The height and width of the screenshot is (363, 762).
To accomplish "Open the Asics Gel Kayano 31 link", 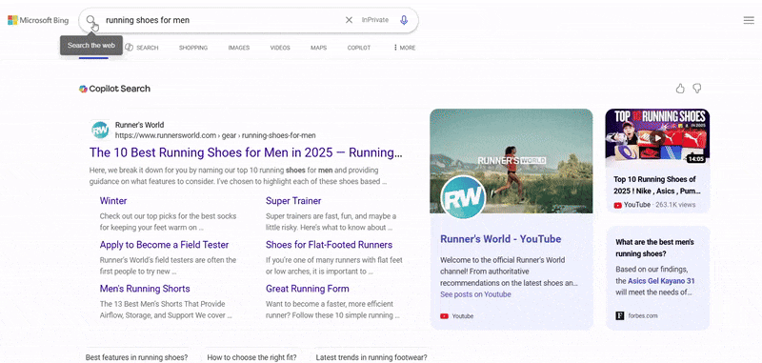I will [x=661, y=281].
